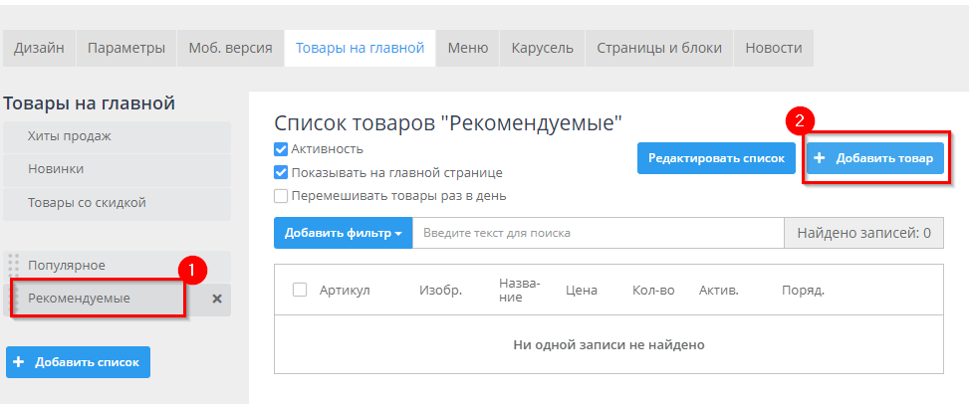Select the Карусель tab
This screenshot has height=404, width=969.
pos(542,48)
